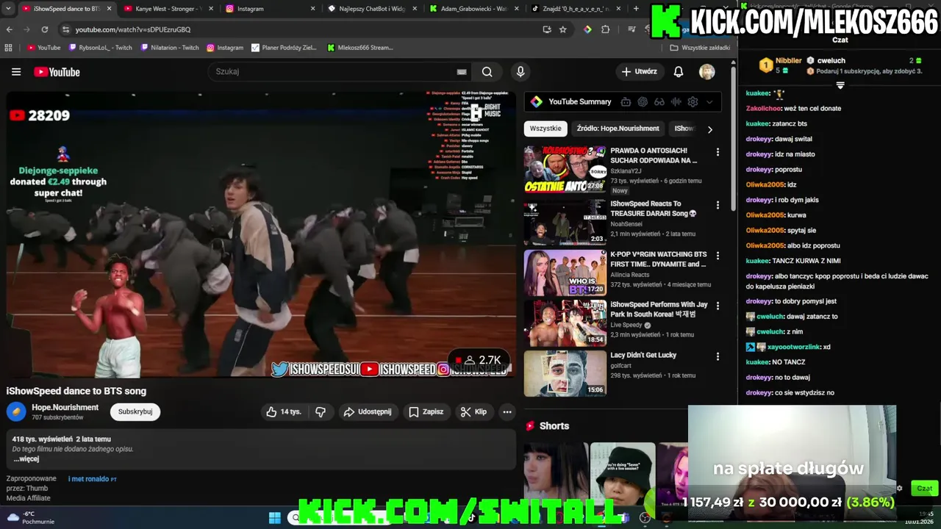Screen dimensions: 941x529
Task: Open Hope.Nourishment channel avatar
Action: [x=16, y=412]
